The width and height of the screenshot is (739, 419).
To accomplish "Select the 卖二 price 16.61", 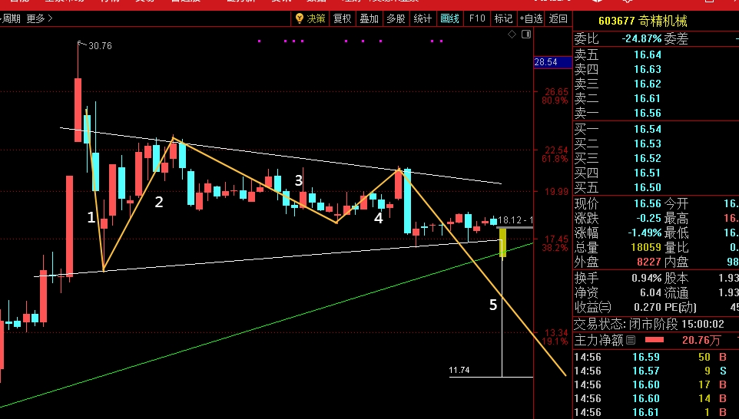I will (x=647, y=98).
